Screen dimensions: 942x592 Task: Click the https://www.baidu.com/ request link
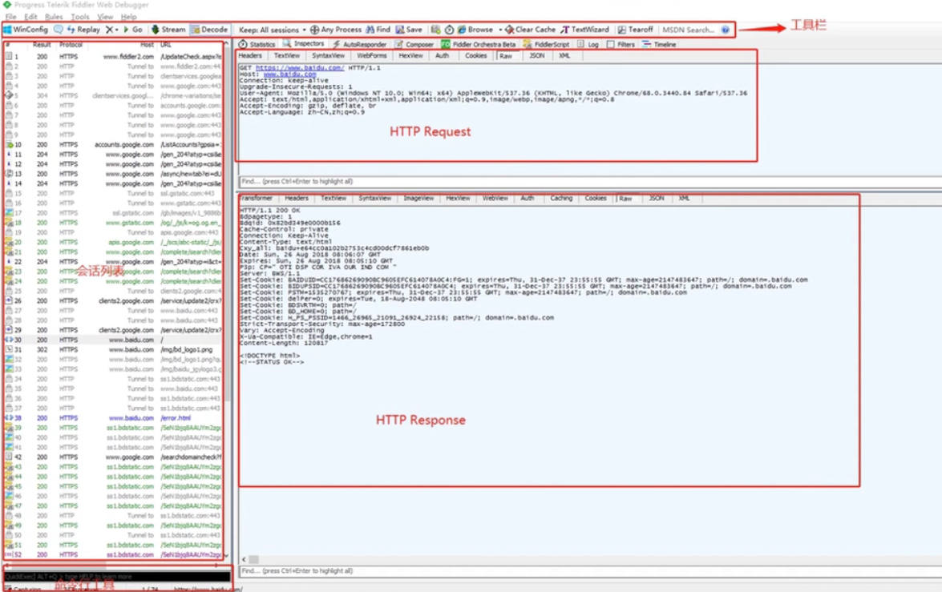(x=300, y=68)
